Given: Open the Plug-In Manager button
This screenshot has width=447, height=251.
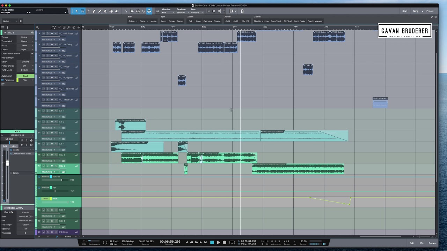Looking at the screenshot, I should (x=315, y=21).
